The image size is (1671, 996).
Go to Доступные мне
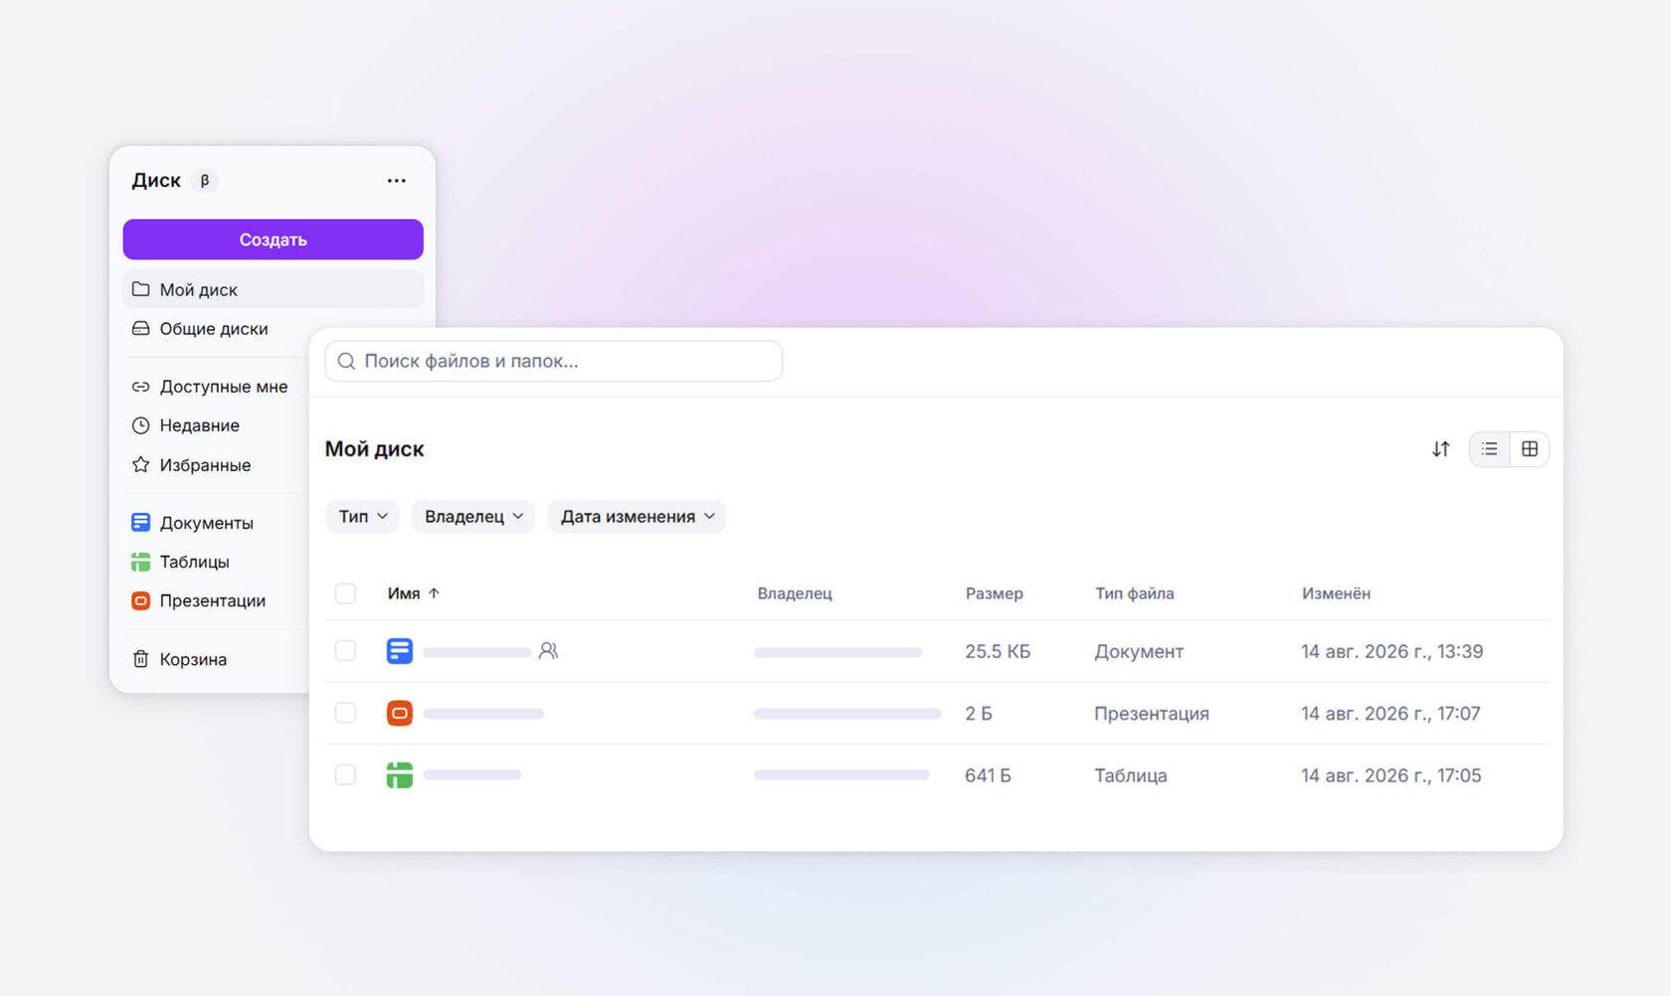[223, 387]
